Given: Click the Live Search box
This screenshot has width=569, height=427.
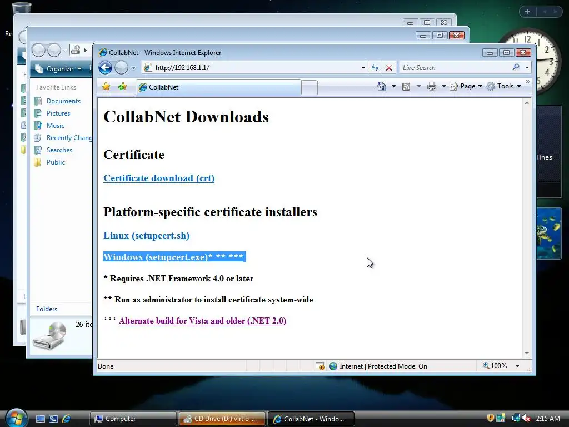Looking at the screenshot, I should (x=456, y=67).
